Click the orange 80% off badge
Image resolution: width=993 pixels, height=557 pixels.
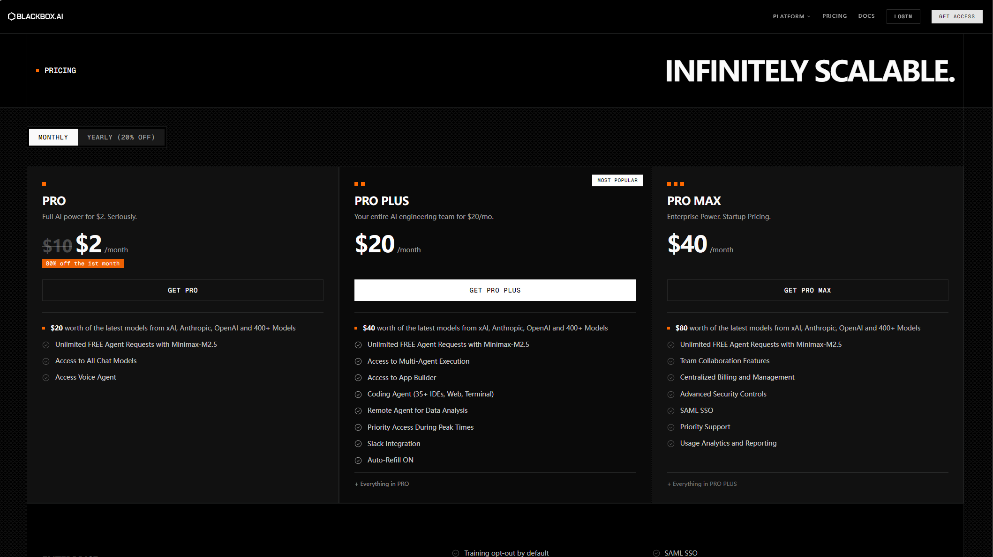pos(83,264)
